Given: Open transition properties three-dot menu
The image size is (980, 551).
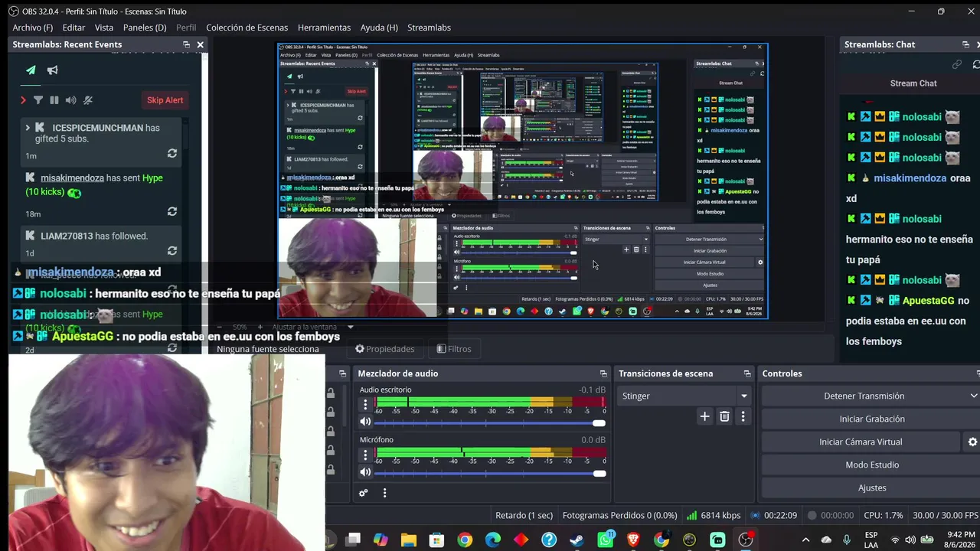Looking at the screenshot, I should tap(743, 416).
